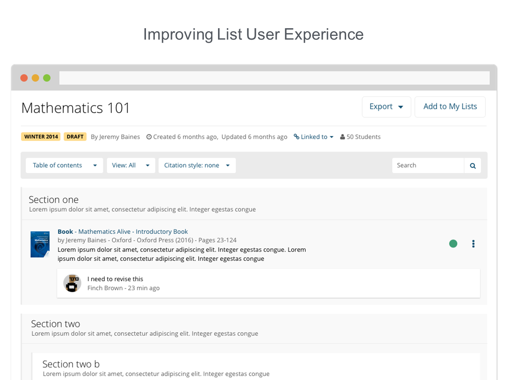Click the green status dot
The height and width of the screenshot is (380, 507).
(453, 244)
